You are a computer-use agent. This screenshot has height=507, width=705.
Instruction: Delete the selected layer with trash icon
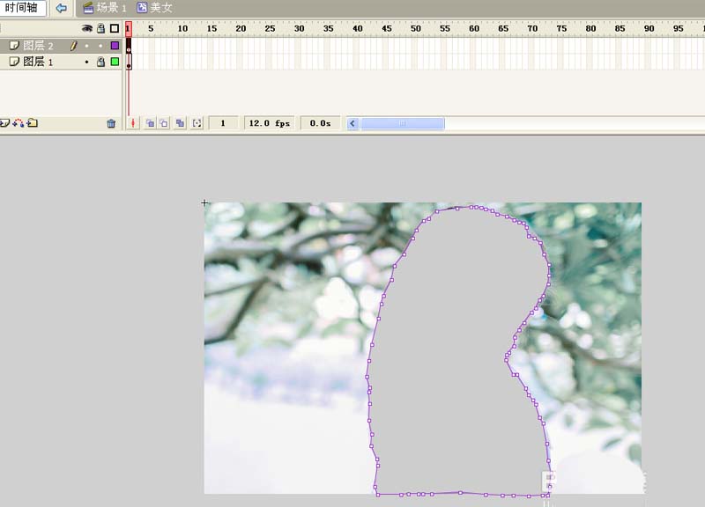(x=111, y=123)
